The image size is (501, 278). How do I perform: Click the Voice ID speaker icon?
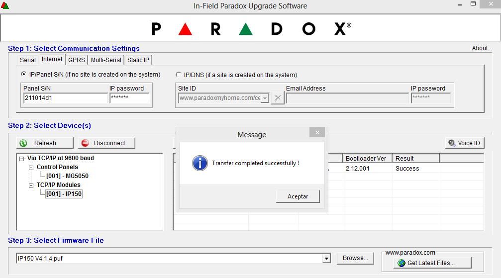pyautogui.click(x=452, y=143)
